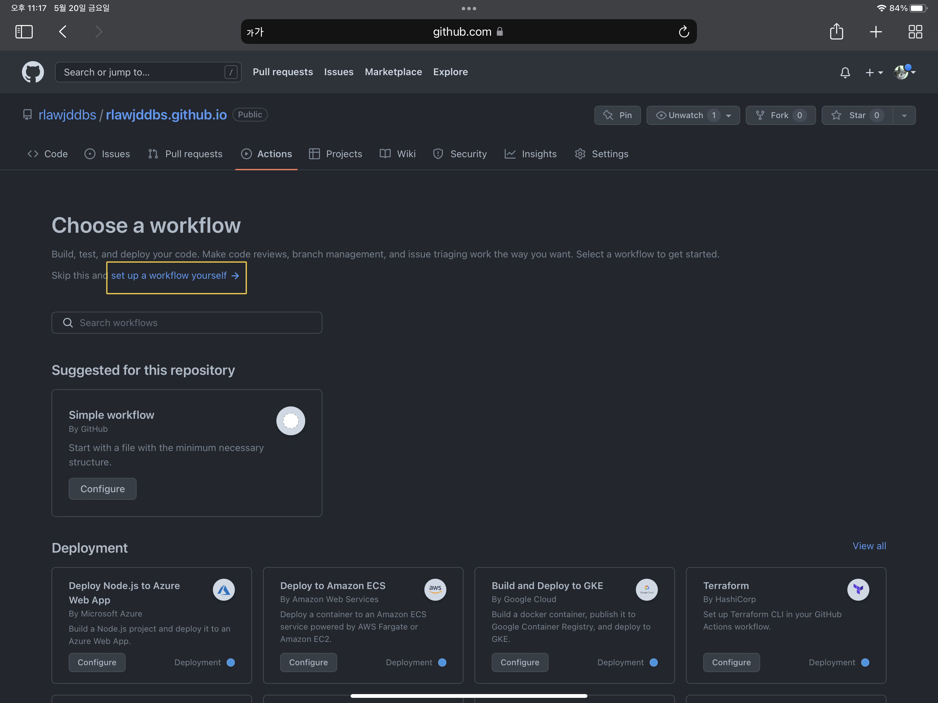Click set up a workflow yourself link

(x=175, y=276)
